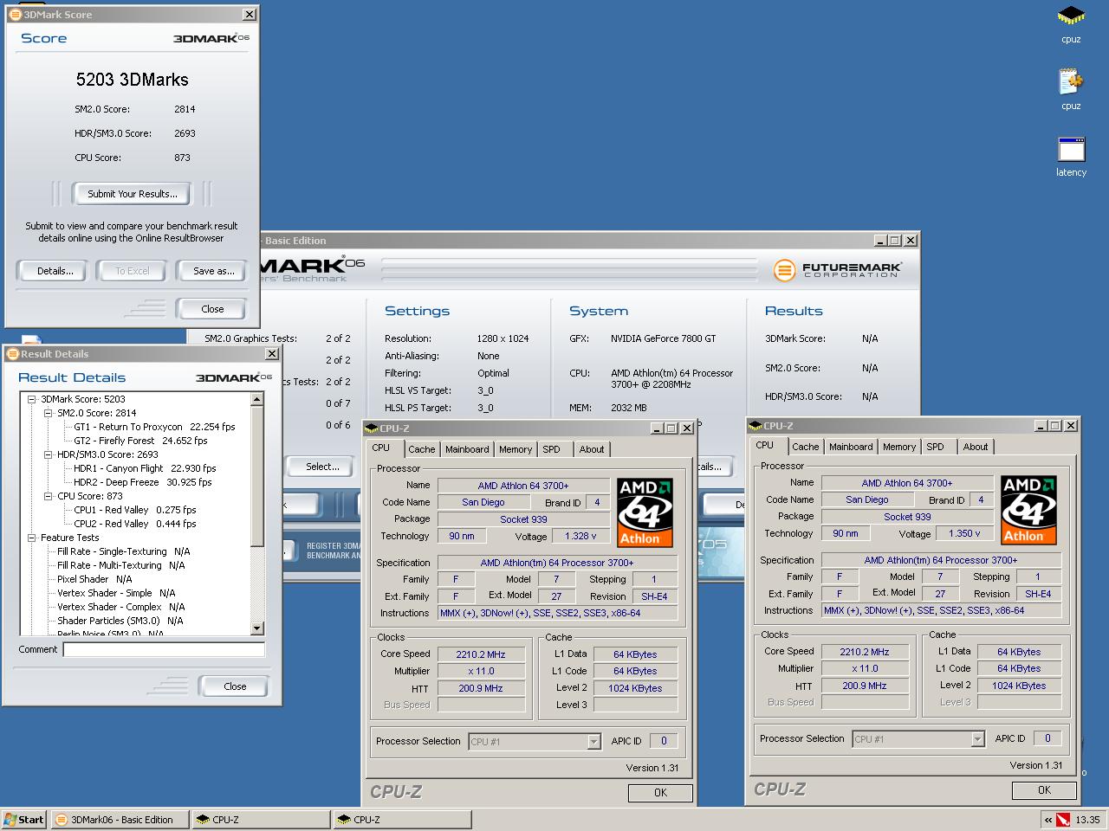The height and width of the screenshot is (831, 1109).
Task: Select Fill Rate - Single-Texturing tree row
Action: [124, 551]
